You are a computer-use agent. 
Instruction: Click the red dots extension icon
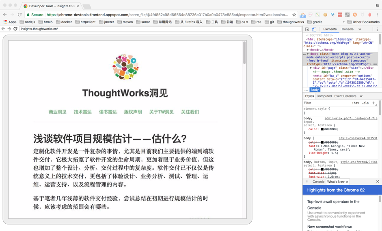point(340,15)
